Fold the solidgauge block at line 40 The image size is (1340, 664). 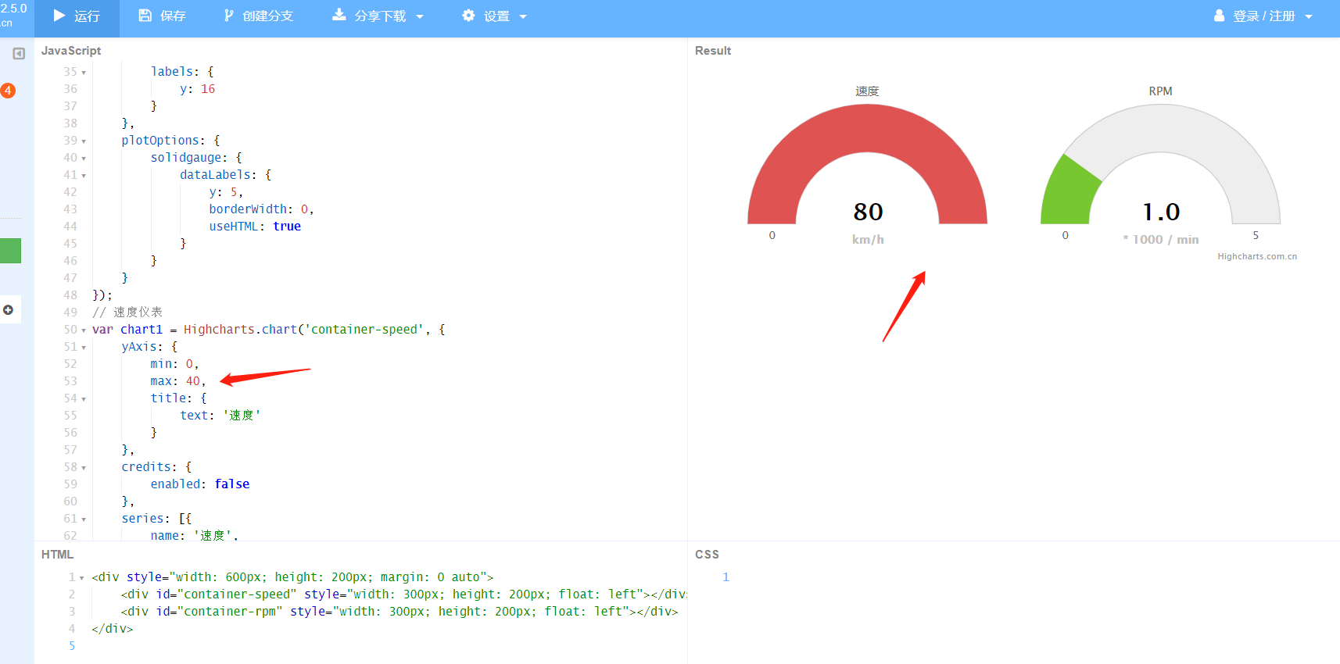point(84,159)
